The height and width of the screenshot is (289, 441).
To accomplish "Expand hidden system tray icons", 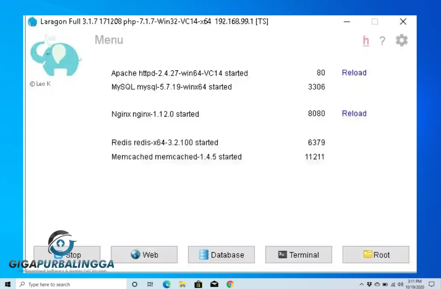I will 362,284.
